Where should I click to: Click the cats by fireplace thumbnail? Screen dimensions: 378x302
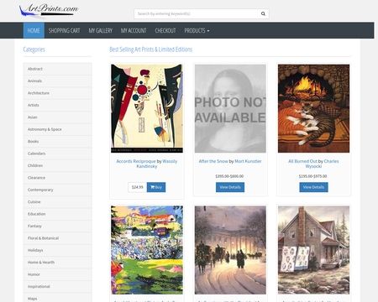coord(313,108)
